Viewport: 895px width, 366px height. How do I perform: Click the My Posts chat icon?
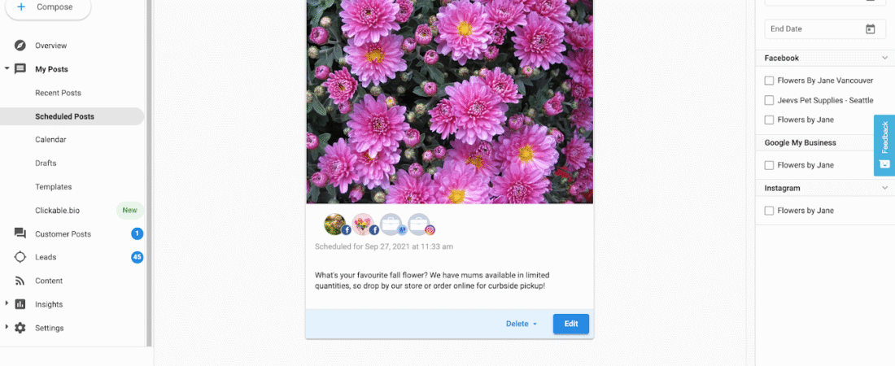tap(20, 69)
